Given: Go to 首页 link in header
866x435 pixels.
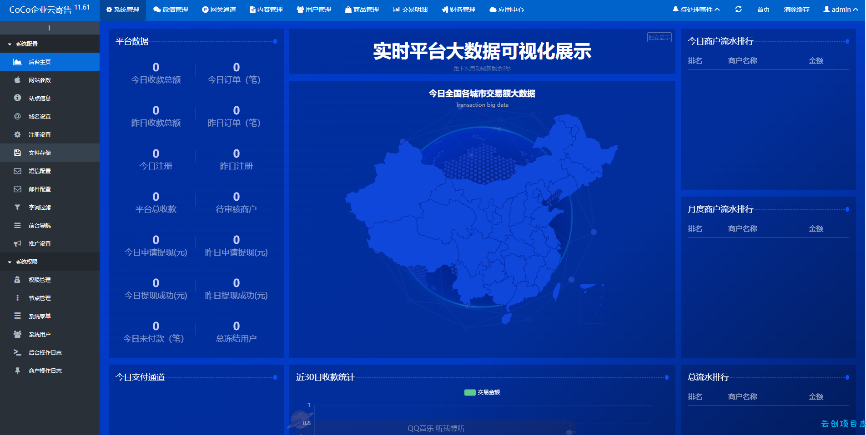Looking at the screenshot, I should (x=763, y=10).
